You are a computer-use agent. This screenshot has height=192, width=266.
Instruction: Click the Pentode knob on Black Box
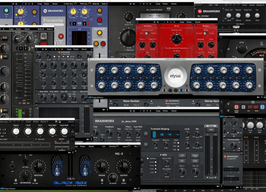click(38, 167)
